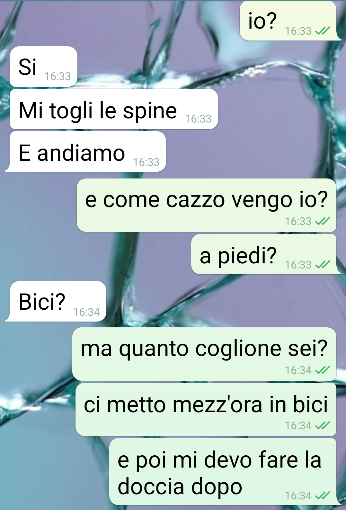Tap the 16:33 timestamp on 'Si'
Image resolution: width=346 pixels, height=510 pixels.
coord(58,76)
